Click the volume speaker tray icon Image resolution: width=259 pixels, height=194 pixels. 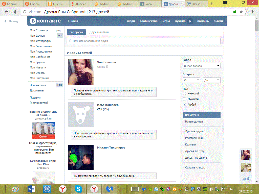[x=211, y=189]
